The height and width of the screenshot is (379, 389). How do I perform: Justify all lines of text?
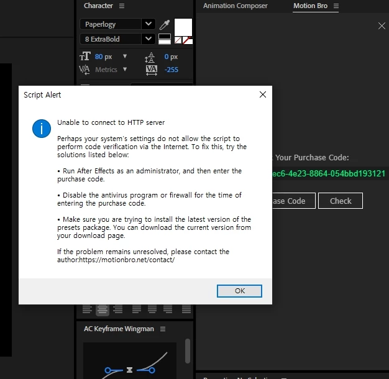coord(186,309)
